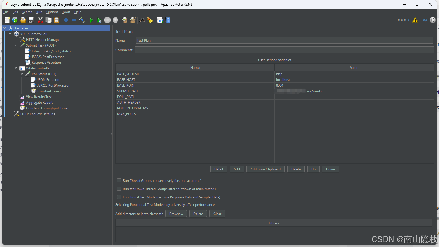Select Constant Timer under Poll Status

[x=49, y=91]
